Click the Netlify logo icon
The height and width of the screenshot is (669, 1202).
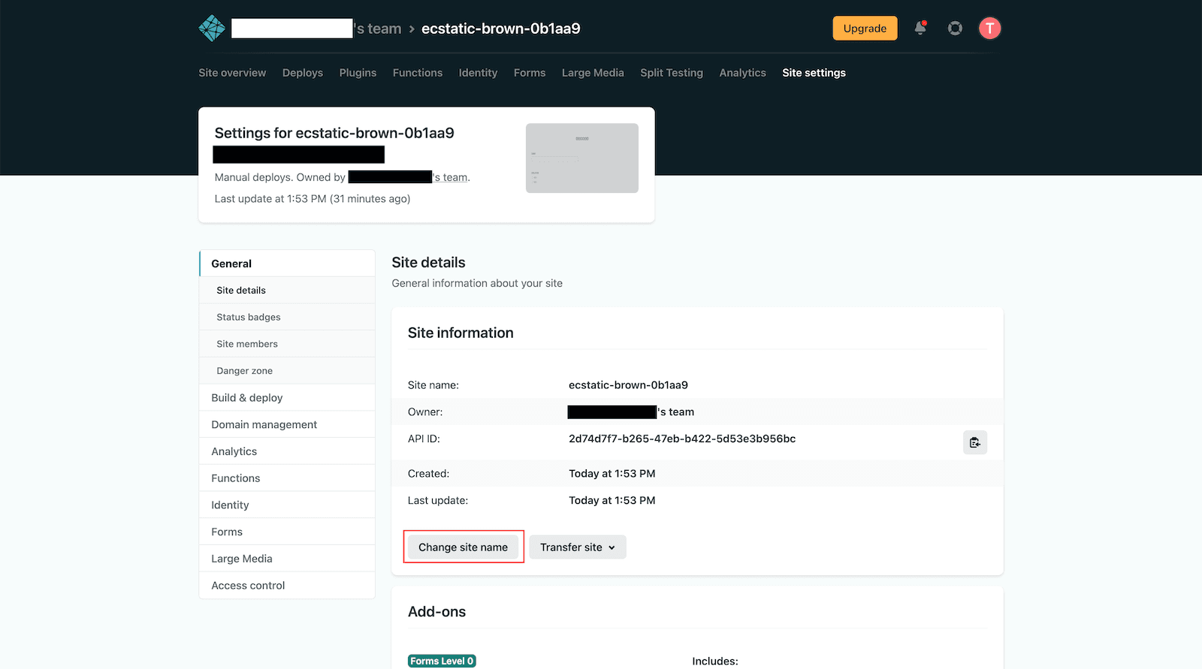pos(212,29)
